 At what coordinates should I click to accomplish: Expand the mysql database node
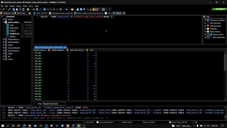(4, 45)
